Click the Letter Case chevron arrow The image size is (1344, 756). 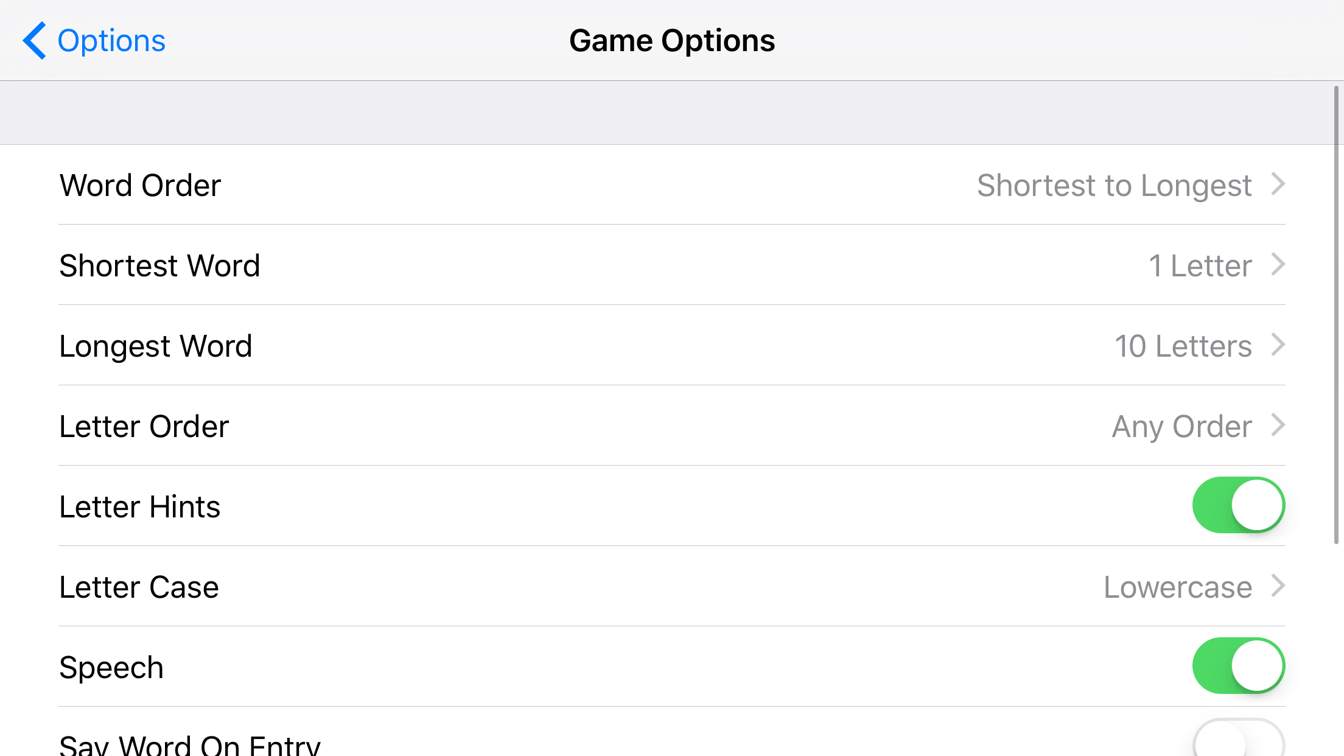click(x=1278, y=586)
